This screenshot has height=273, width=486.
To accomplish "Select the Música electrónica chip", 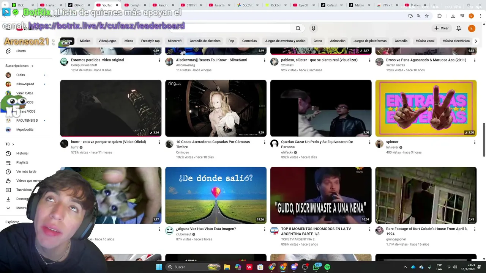I will pyautogui.click(x=456, y=41).
